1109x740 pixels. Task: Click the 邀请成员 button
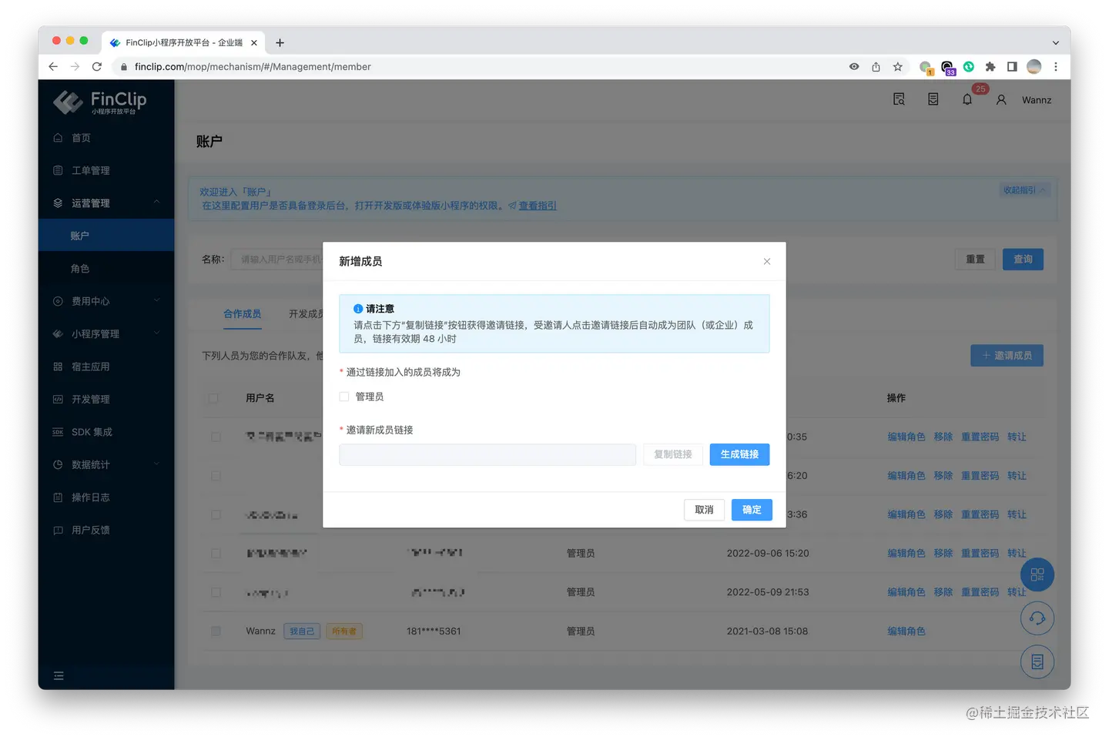click(x=1007, y=356)
